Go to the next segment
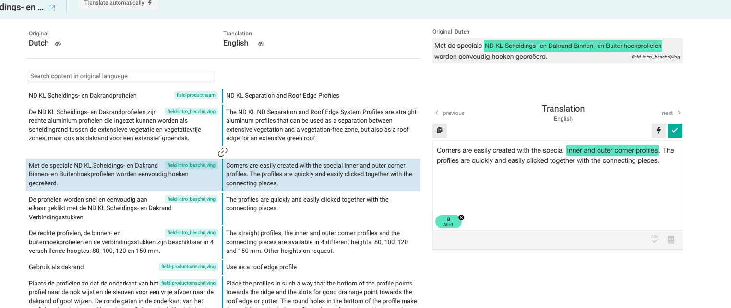This screenshot has height=308, width=731. pyautogui.click(x=671, y=113)
